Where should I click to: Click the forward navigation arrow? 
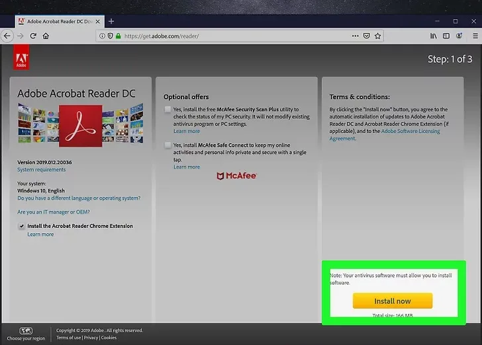tap(21, 36)
